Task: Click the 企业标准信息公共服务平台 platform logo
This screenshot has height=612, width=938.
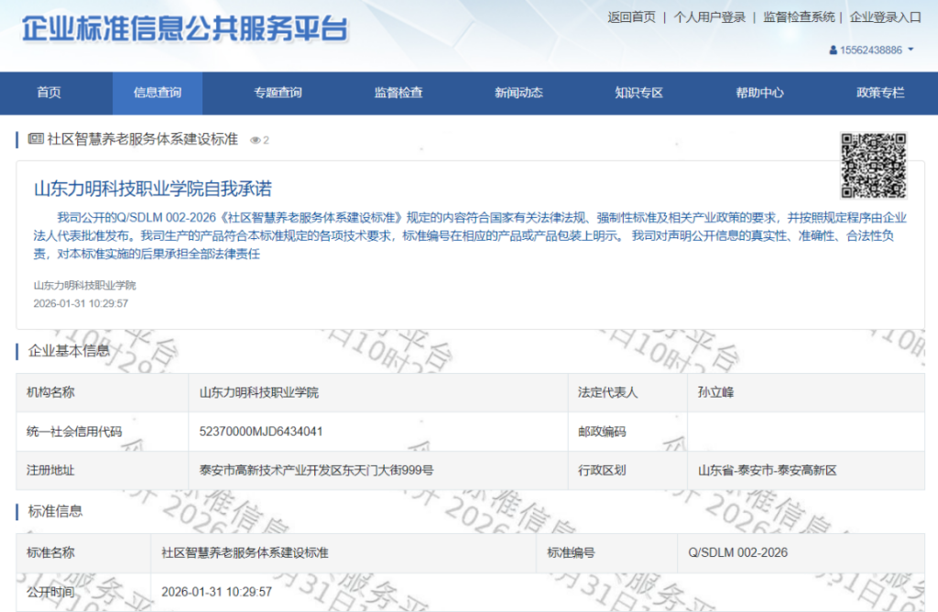Action: tap(183, 27)
